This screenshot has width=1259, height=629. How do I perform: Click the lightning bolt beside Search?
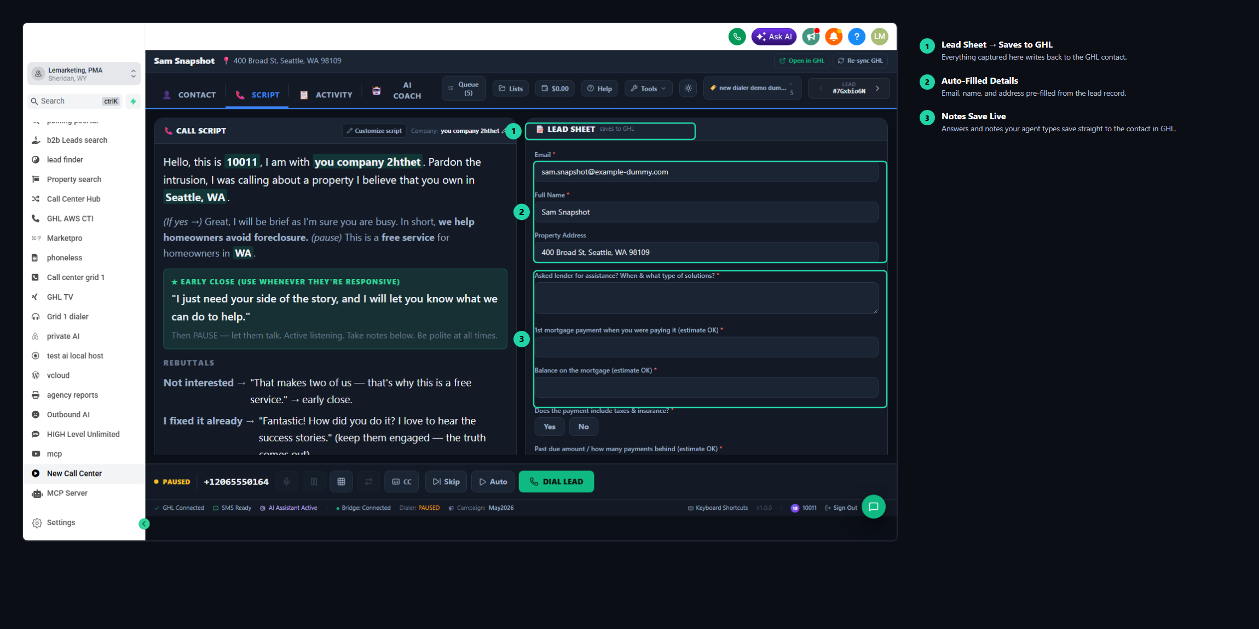point(133,101)
